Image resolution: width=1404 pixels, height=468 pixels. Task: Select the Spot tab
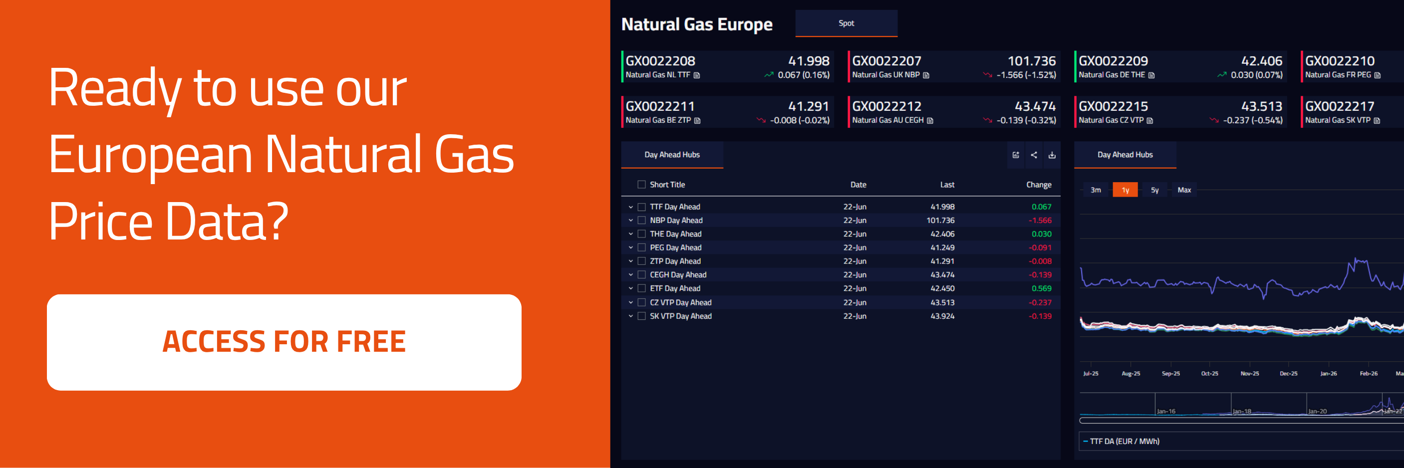[x=846, y=23]
